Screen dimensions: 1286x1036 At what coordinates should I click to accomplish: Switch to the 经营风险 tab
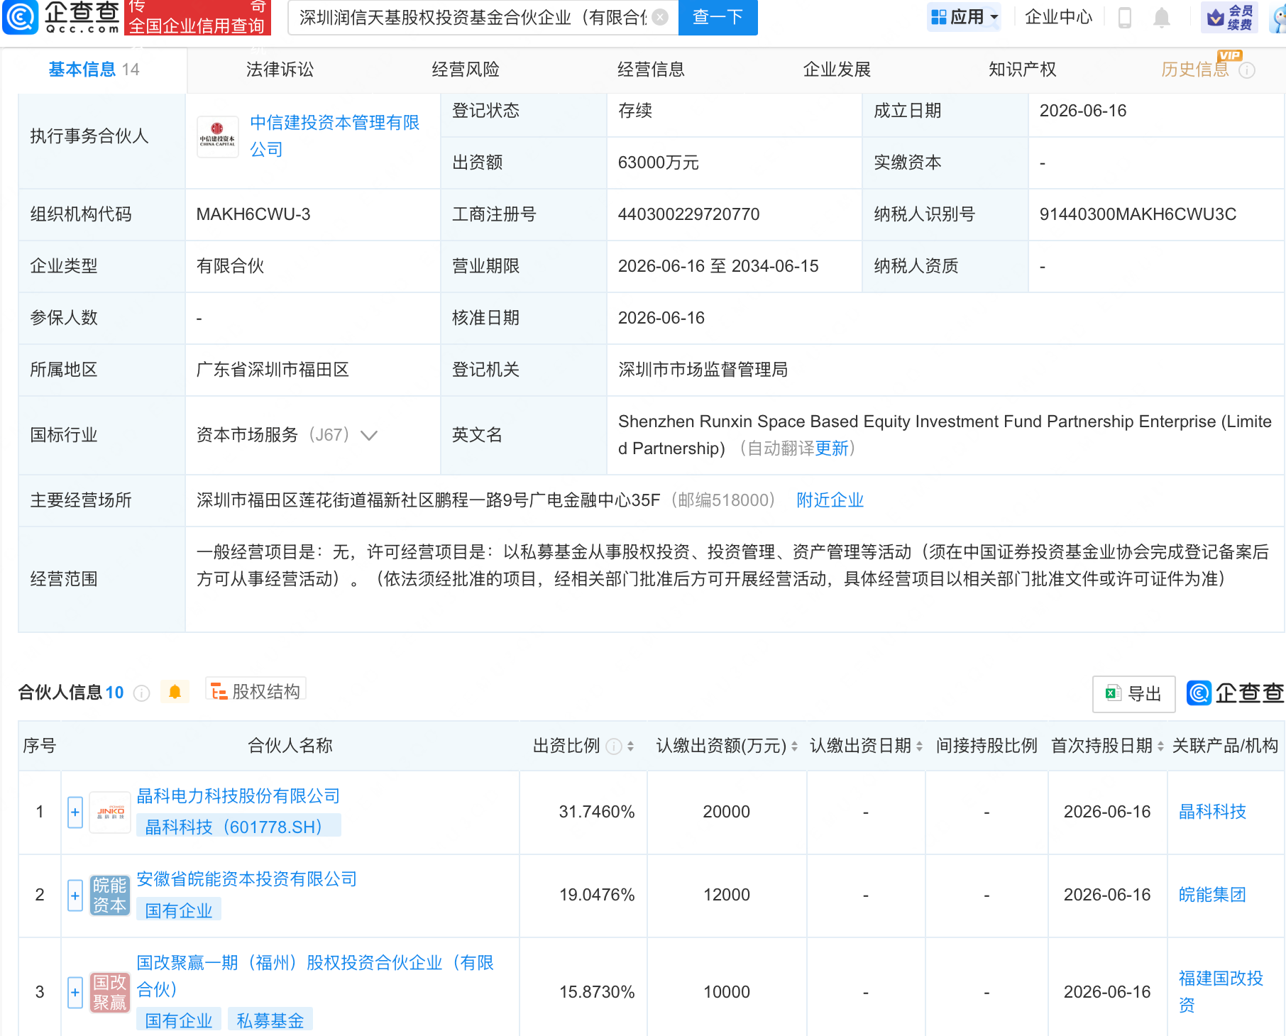[466, 70]
